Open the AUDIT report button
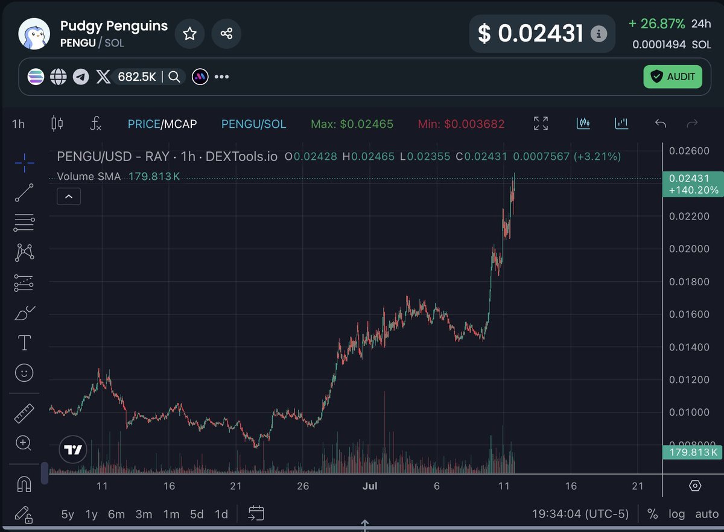The image size is (724, 532). tap(673, 77)
